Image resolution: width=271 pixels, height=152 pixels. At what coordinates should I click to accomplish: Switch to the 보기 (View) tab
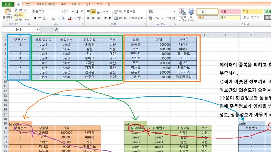99,4
